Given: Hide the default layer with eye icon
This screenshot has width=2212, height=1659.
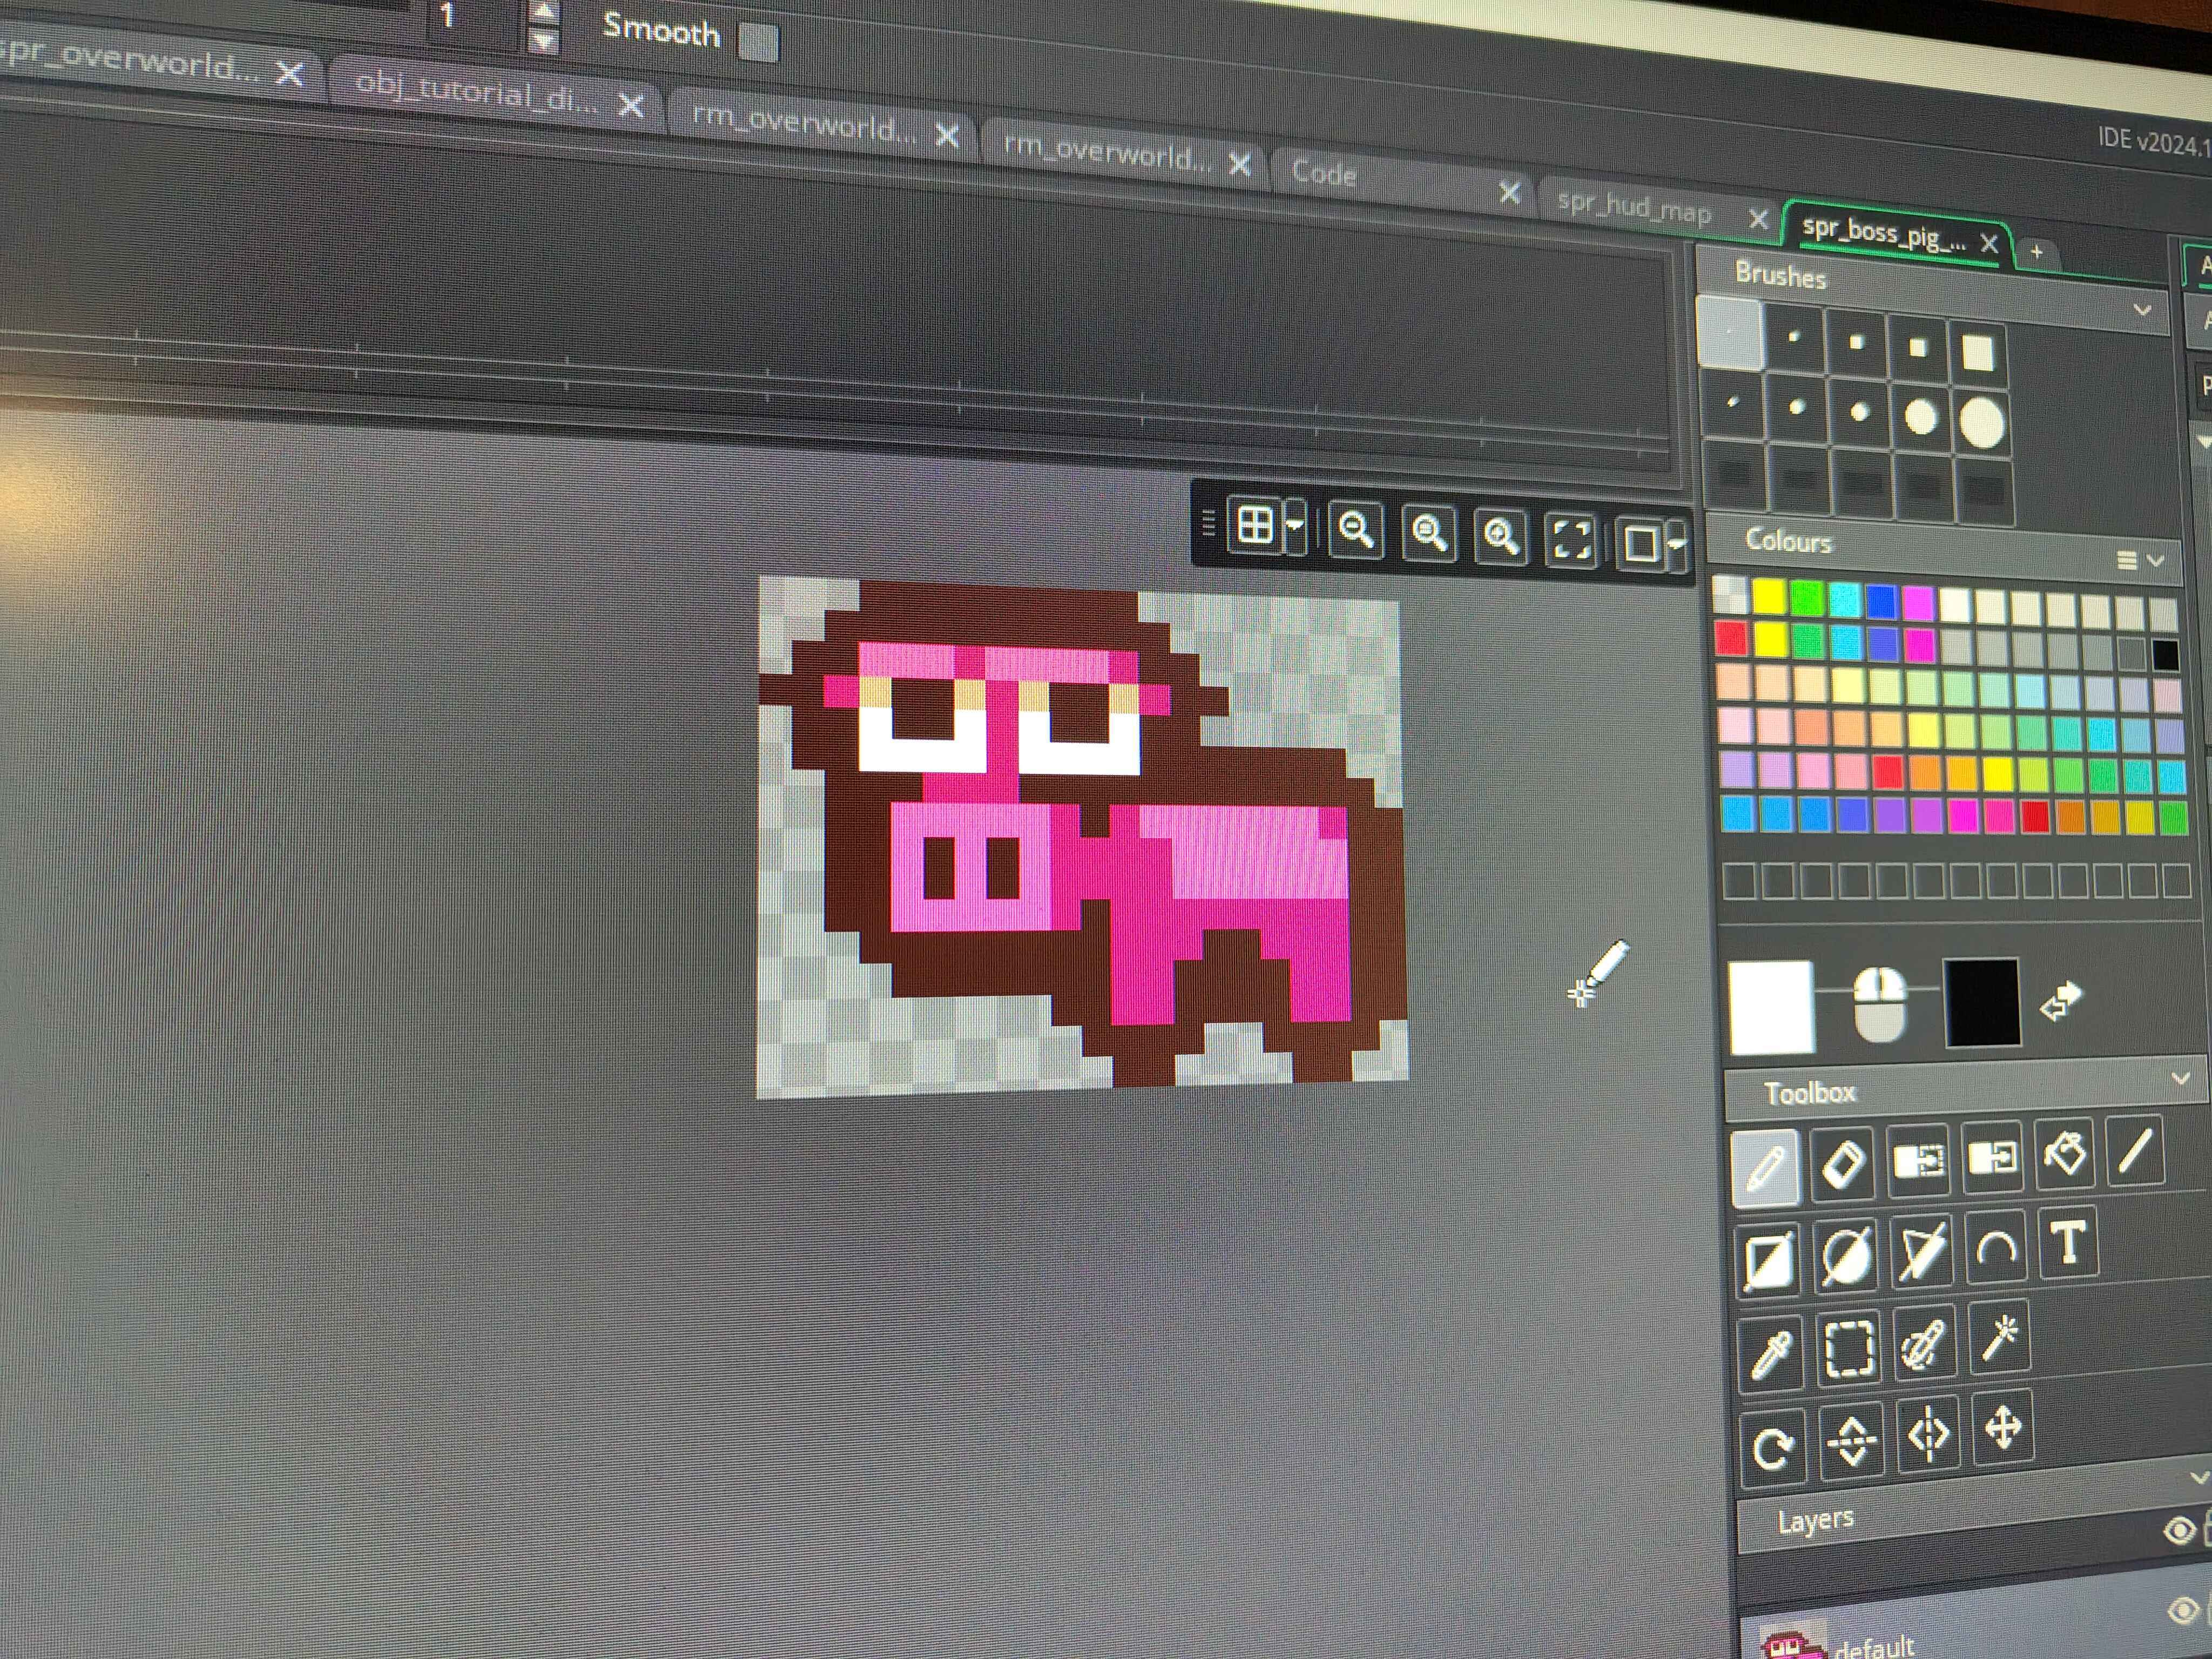Looking at the screenshot, I should click(x=2184, y=1610).
